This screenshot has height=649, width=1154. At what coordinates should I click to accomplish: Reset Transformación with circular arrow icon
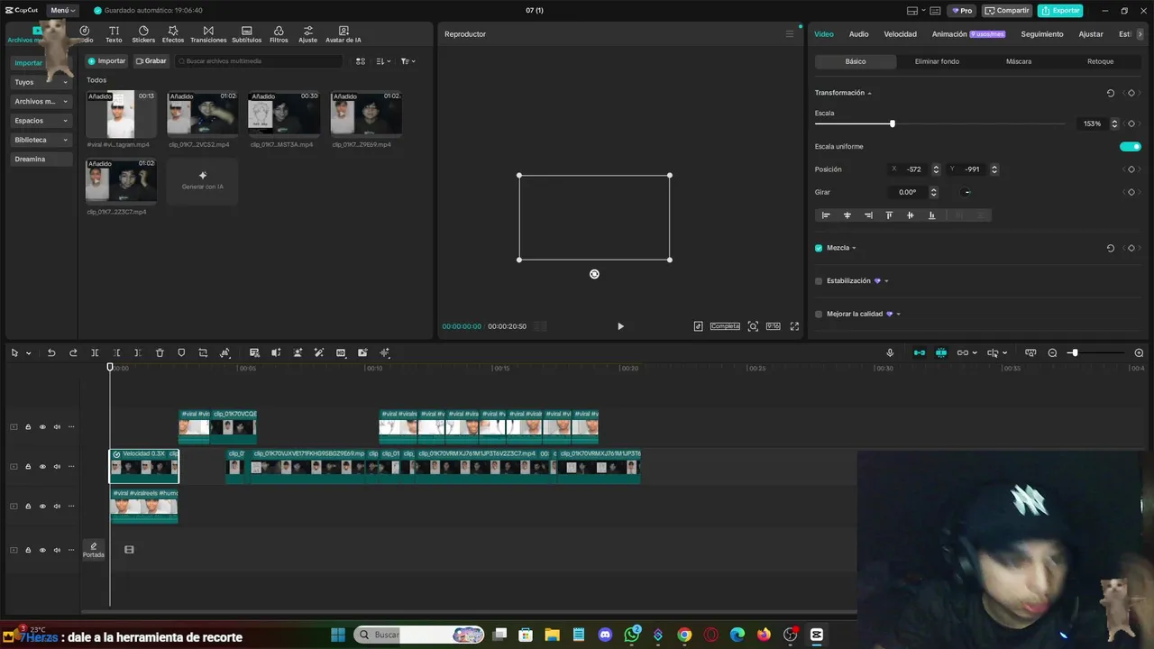pyautogui.click(x=1110, y=93)
